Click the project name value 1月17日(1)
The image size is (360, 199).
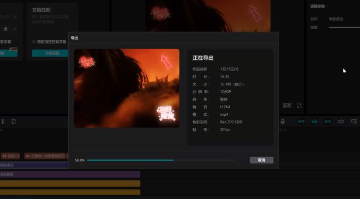[x=229, y=69]
